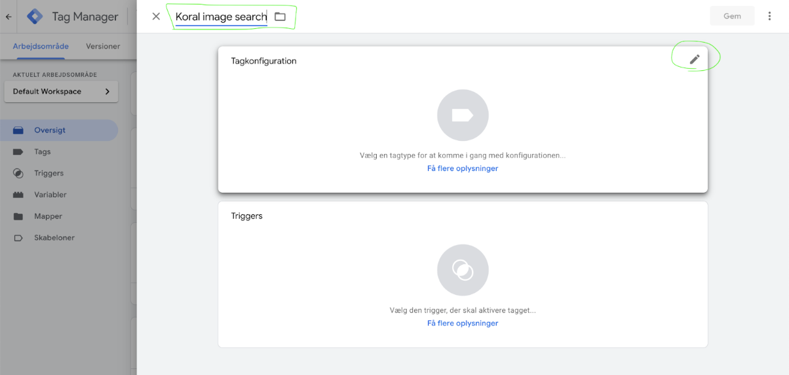This screenshot has width=789, height=375.
Task: Close the tag editor with the X icon
Action: click(x=156, y=16)
